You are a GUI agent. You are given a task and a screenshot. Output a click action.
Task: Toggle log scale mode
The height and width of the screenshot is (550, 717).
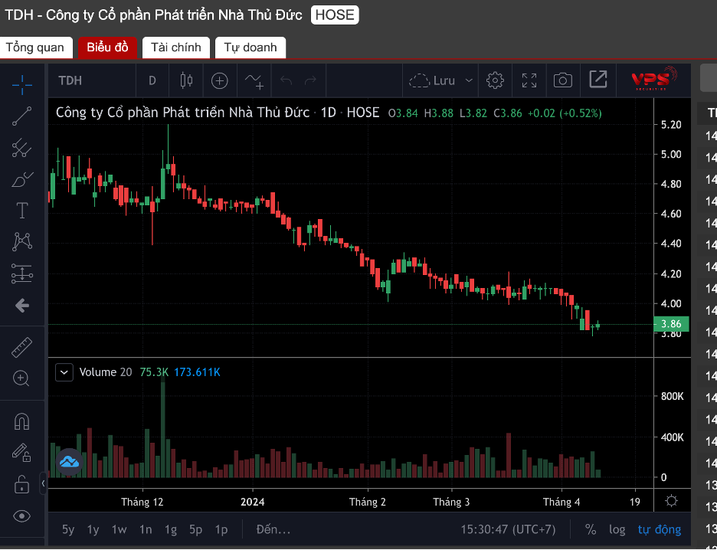tap(617, 530)
